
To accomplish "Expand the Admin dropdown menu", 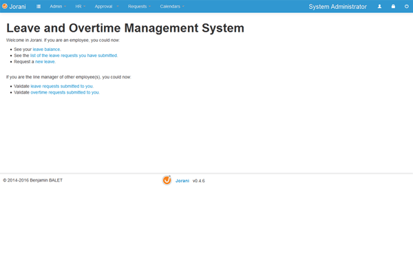I will coord(58,6).
